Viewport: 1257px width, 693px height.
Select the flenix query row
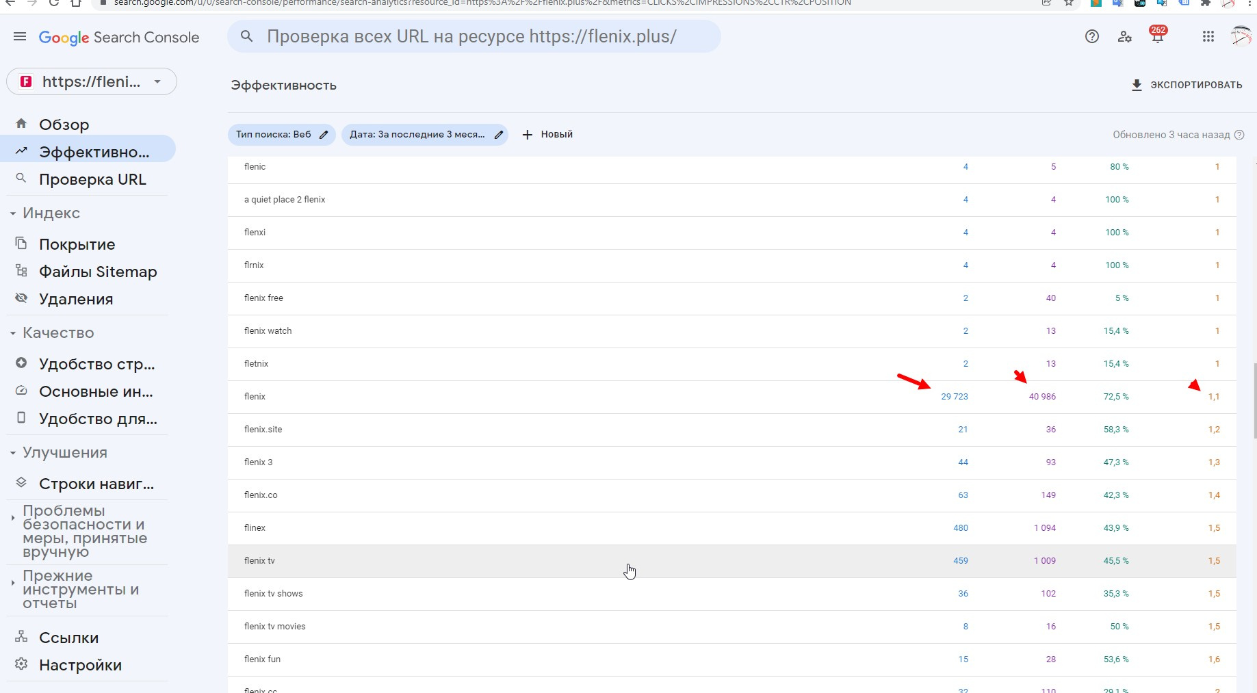(255, 397)
